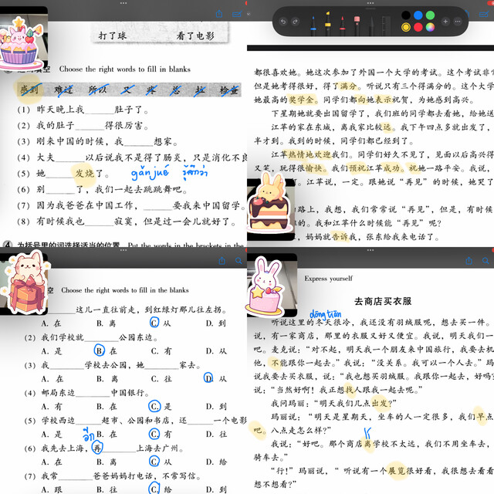Share the top-left fill-in-blanks document

(x=219, y=14)
